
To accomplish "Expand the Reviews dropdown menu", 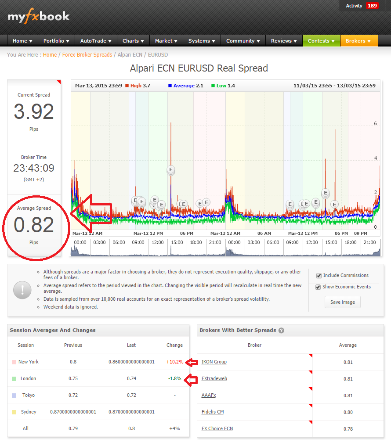I will (284, 41).
